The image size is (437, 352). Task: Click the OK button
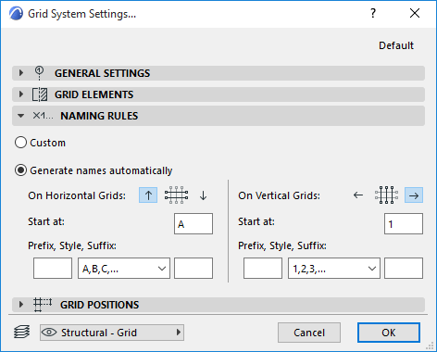(389, 333)
